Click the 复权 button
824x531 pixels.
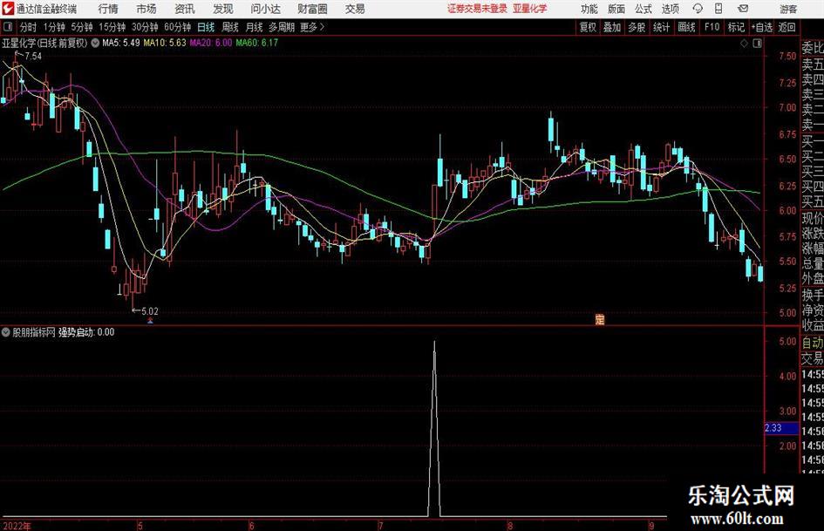[588, 27]
